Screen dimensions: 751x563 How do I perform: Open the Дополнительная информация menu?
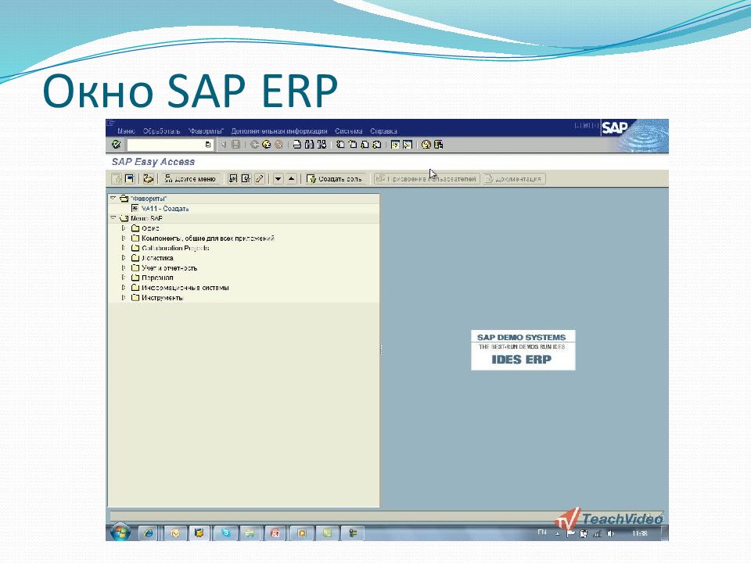click(279, 131)
